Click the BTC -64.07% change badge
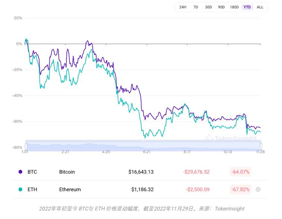This screenshot has height=219, width=282. [240, 172]
